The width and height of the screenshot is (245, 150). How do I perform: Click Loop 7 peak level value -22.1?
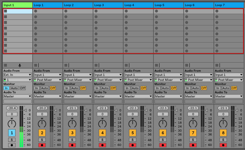click(x=223, y=108)
